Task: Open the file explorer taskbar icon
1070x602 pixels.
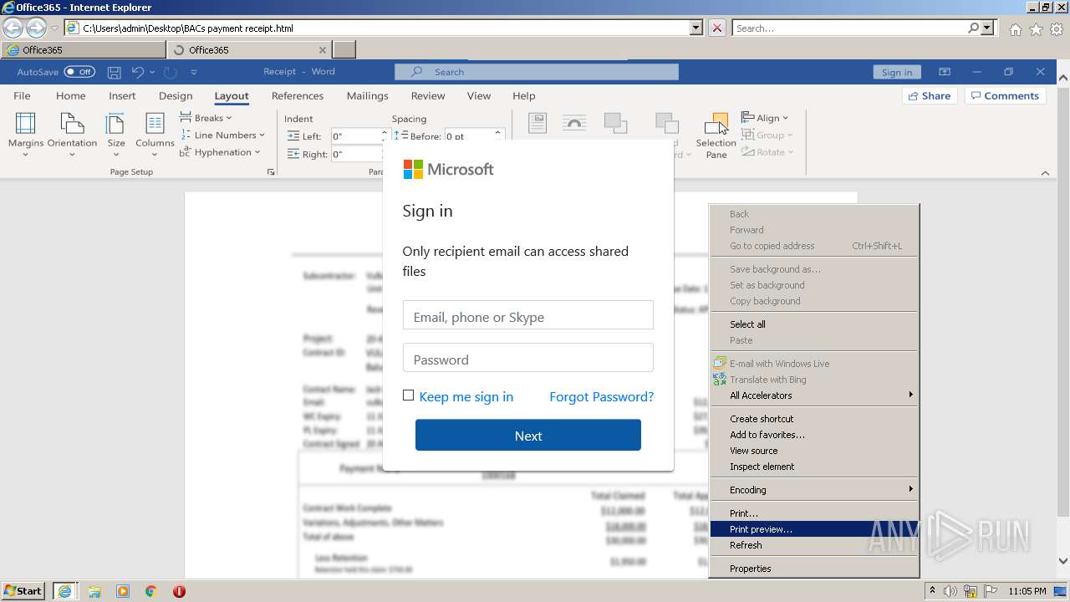Action: coord(94,591)
